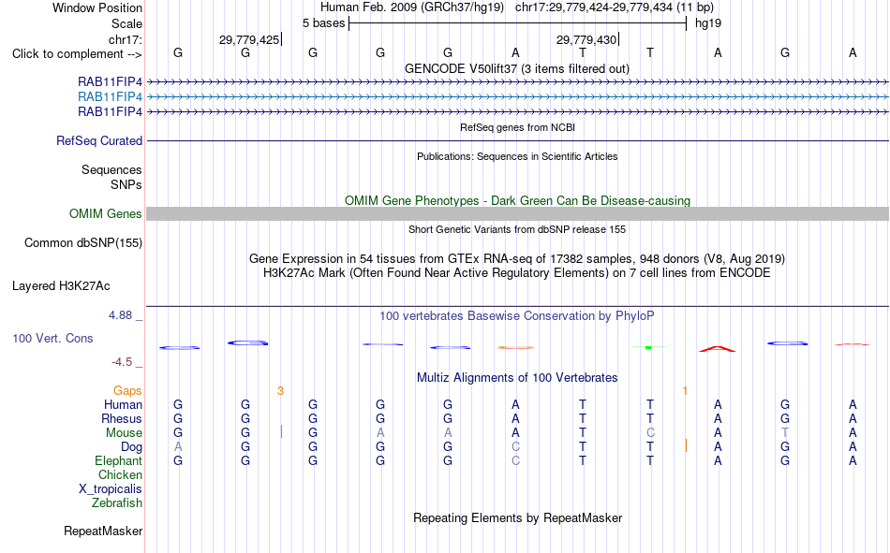
Task: Click the C base in the Mouse row
Action: 650,432
